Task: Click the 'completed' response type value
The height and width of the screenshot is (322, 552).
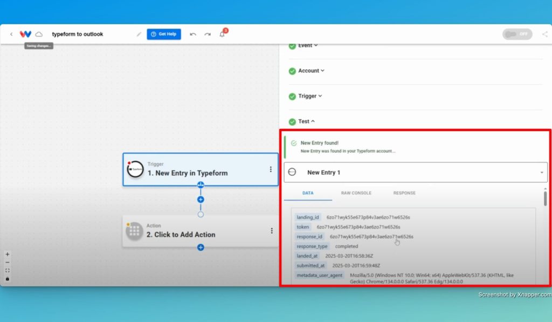Action: (x=347, y=246)
